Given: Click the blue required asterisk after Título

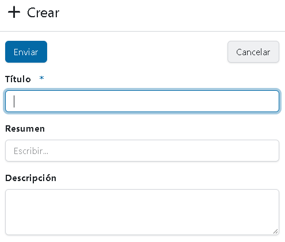Looking at the screenshot, I should coord(41,78).
